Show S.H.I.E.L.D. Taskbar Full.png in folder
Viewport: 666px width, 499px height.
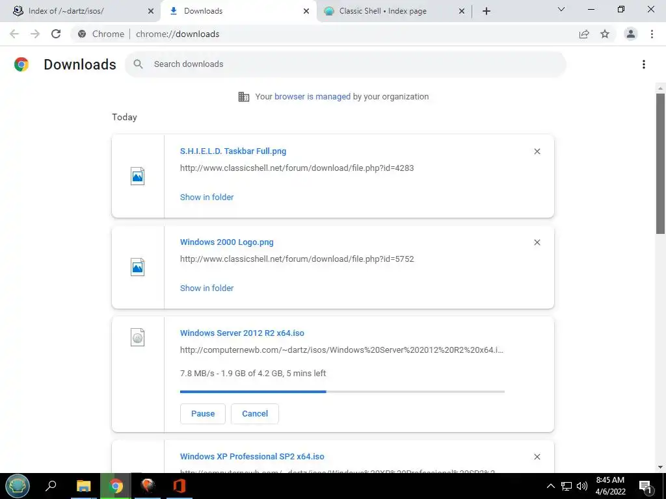[x=207, y=198]
